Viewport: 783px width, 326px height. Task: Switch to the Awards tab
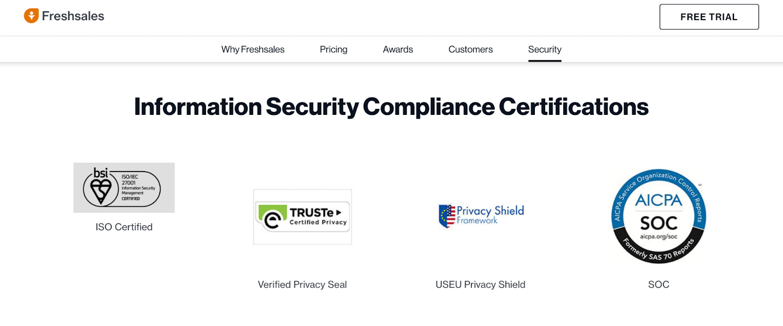(397, 49)
